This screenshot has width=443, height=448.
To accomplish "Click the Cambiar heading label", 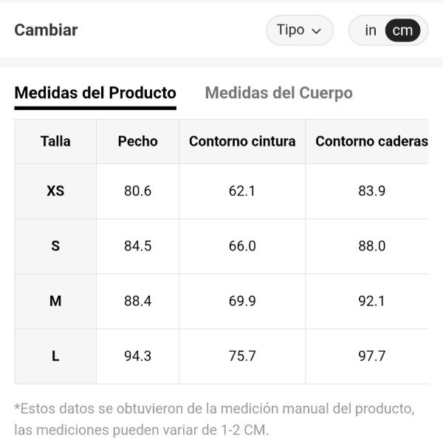I will coord(46,30).
